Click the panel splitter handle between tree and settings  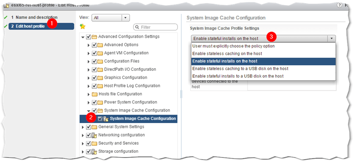(x=181, y=94)
